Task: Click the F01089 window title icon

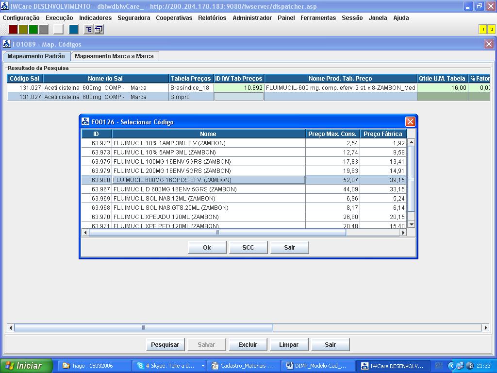Action: click(7, 44)
